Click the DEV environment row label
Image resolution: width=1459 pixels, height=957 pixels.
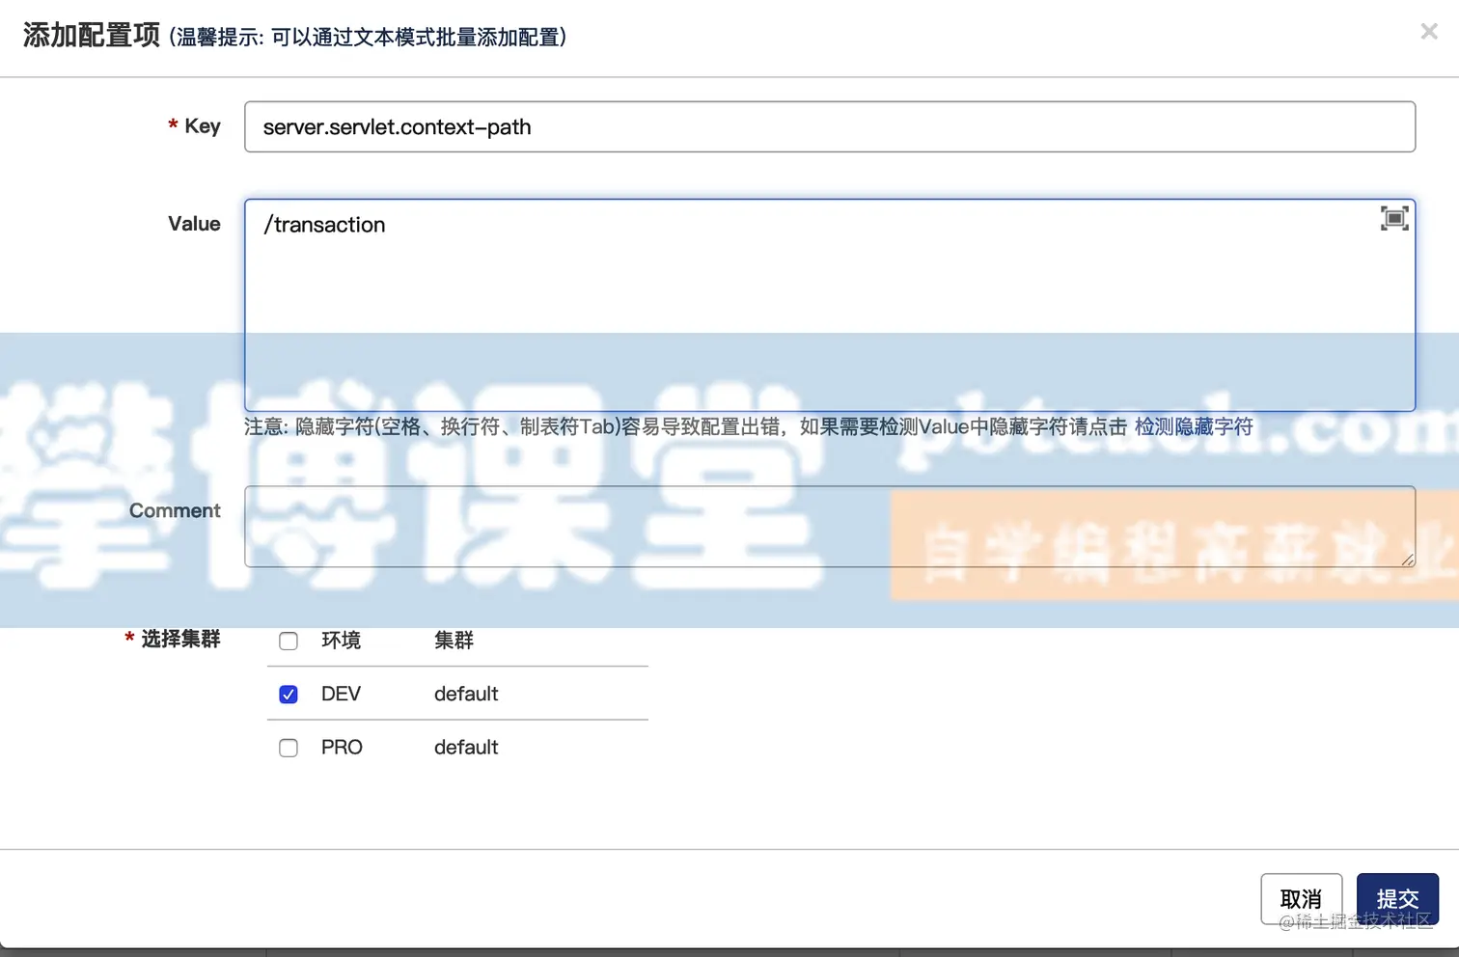point(340,693)
